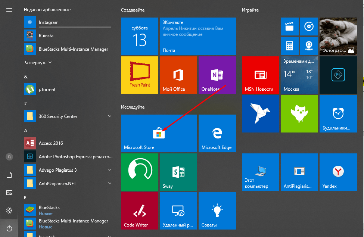Open the MSN Новости tile
The height and width of the screenshot is (237, 364).
click(261, 75)
